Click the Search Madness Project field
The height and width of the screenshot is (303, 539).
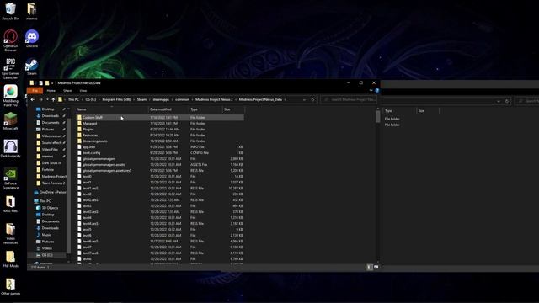[x=349, y=99]
